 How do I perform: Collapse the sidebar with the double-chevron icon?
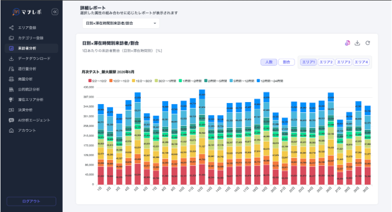coord(55,12)
